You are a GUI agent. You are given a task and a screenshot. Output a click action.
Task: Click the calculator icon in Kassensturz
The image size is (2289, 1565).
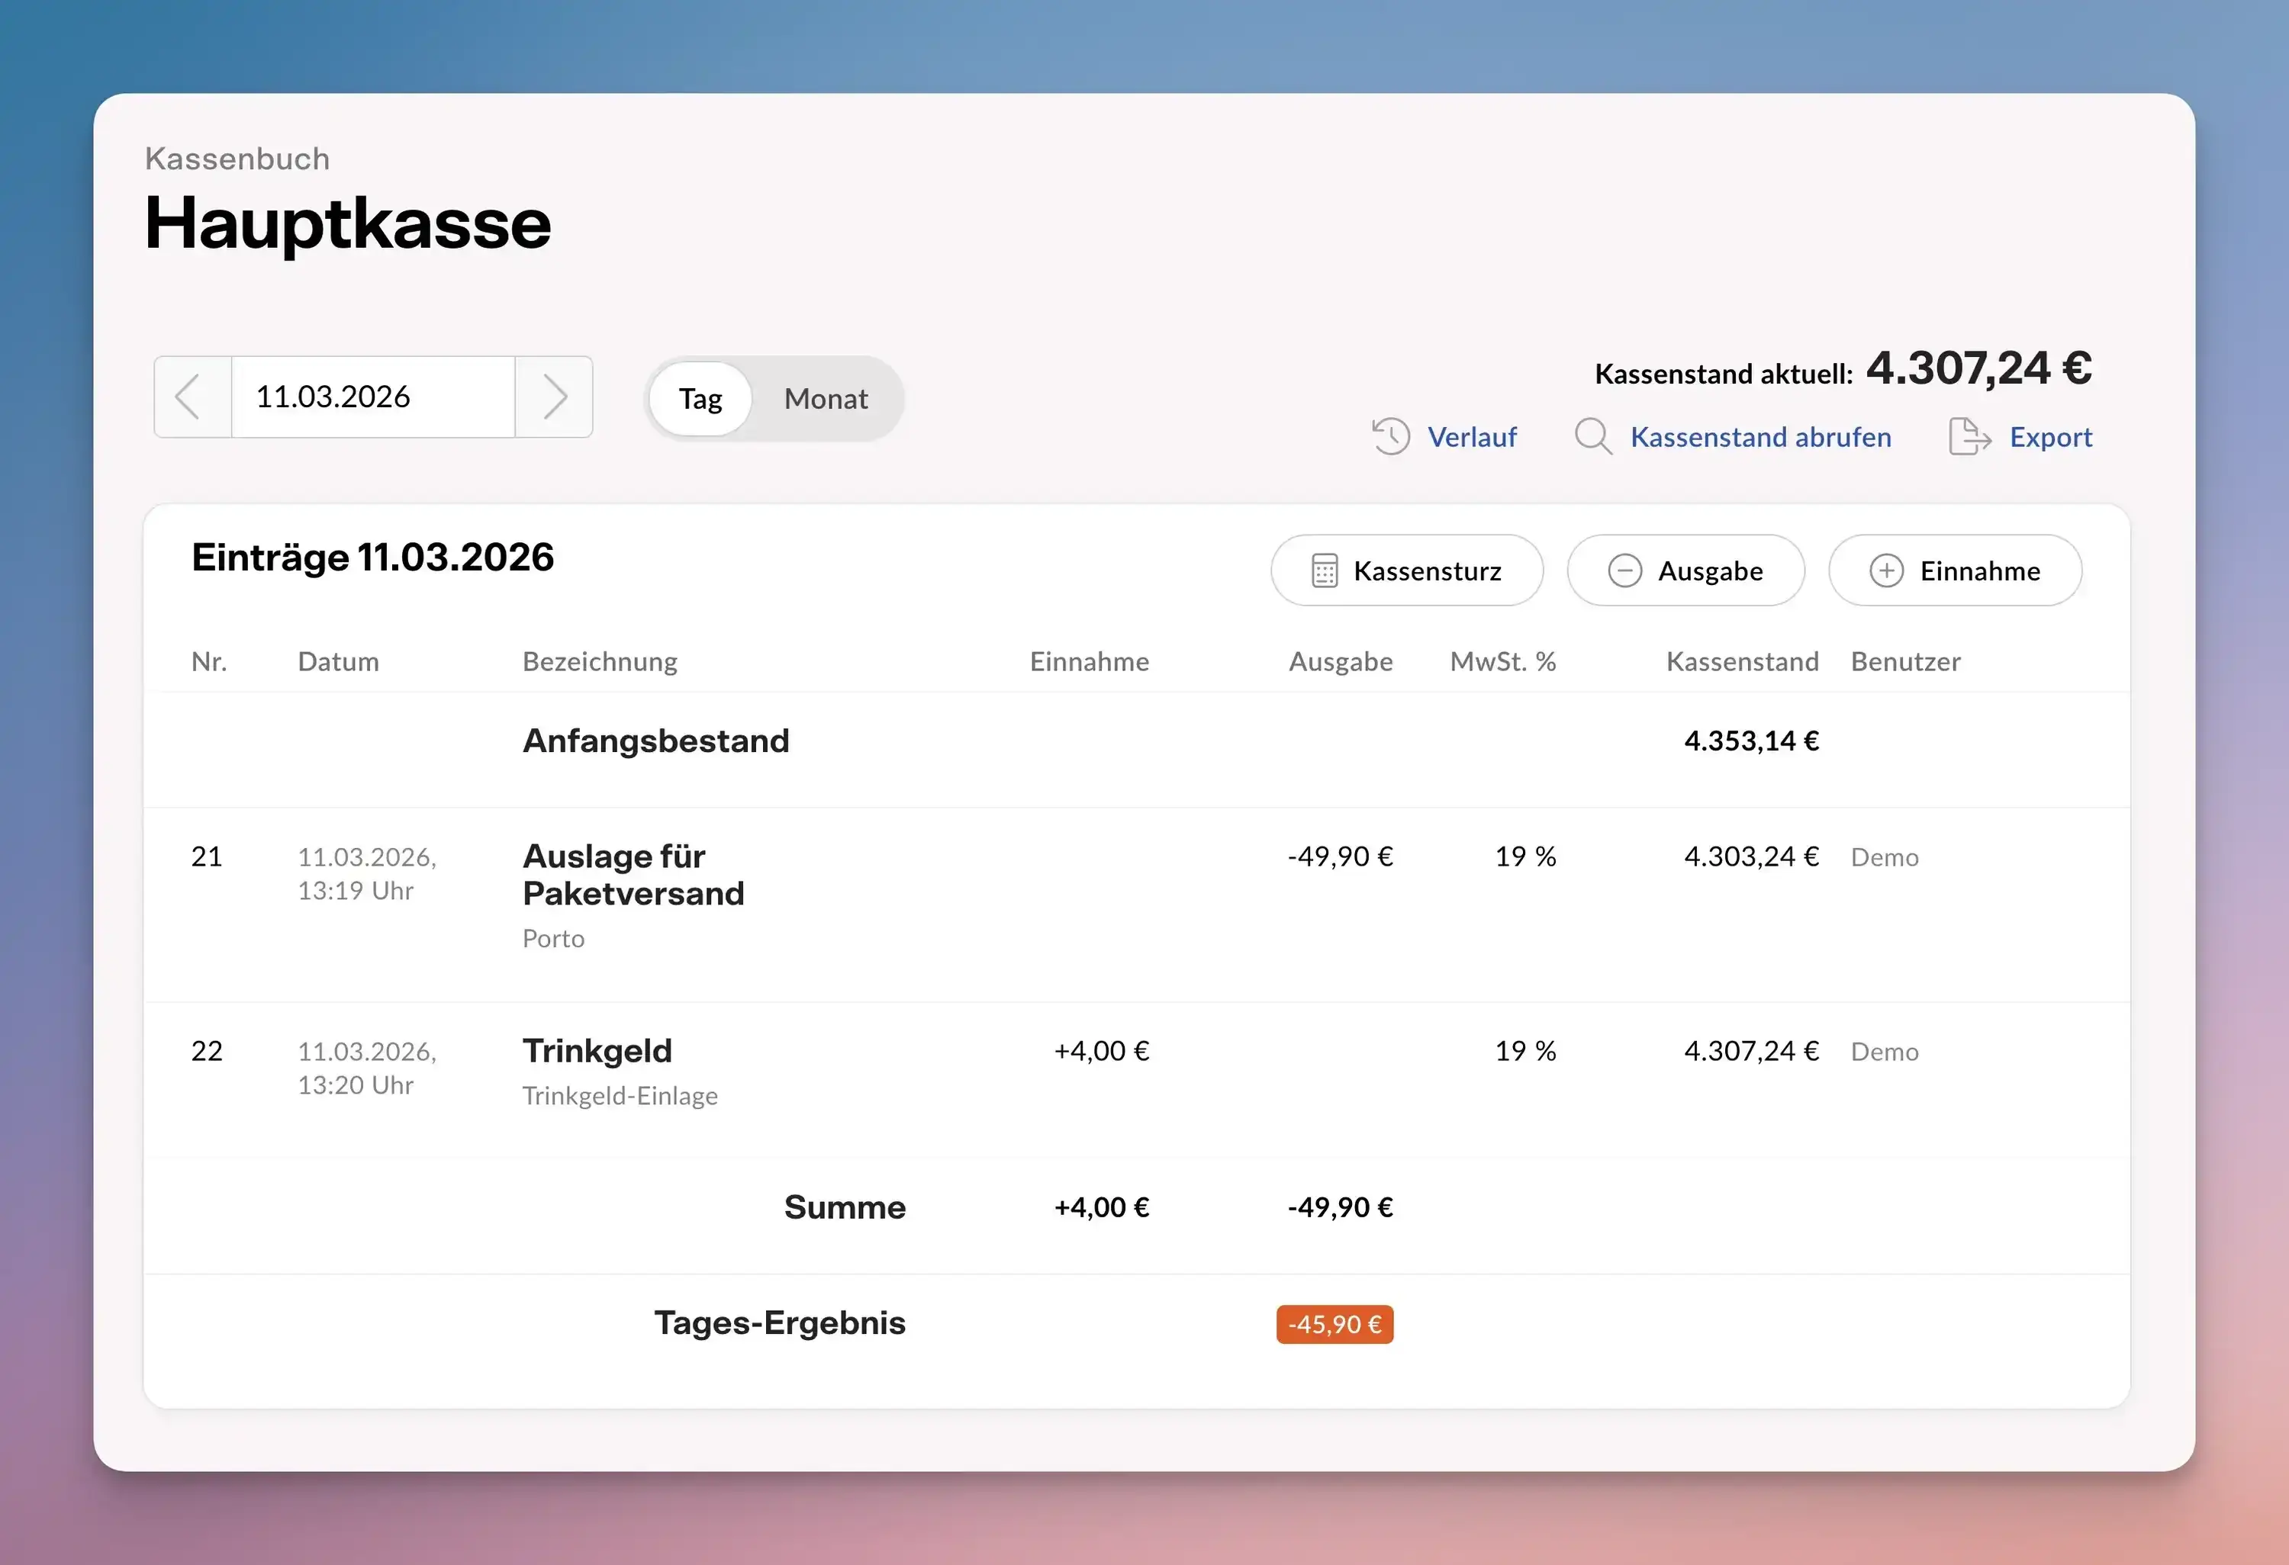tap(1324, 571)
